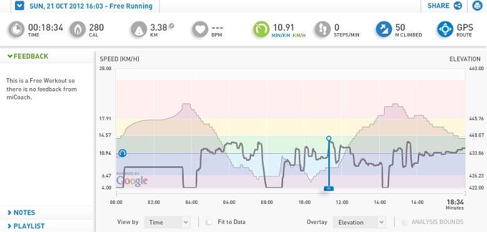Expand the Notes section
The height and width of the screenshot is (232, 487).
coord(21,213)
